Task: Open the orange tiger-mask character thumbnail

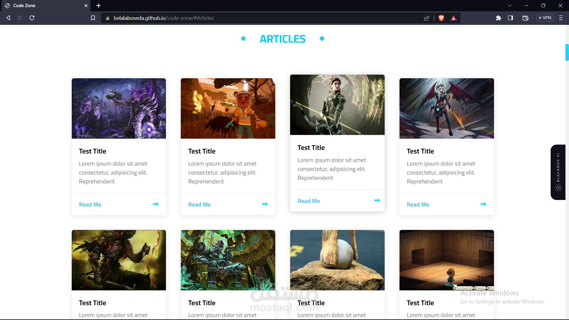Action: pyautogui.click(x=228, y=108)
